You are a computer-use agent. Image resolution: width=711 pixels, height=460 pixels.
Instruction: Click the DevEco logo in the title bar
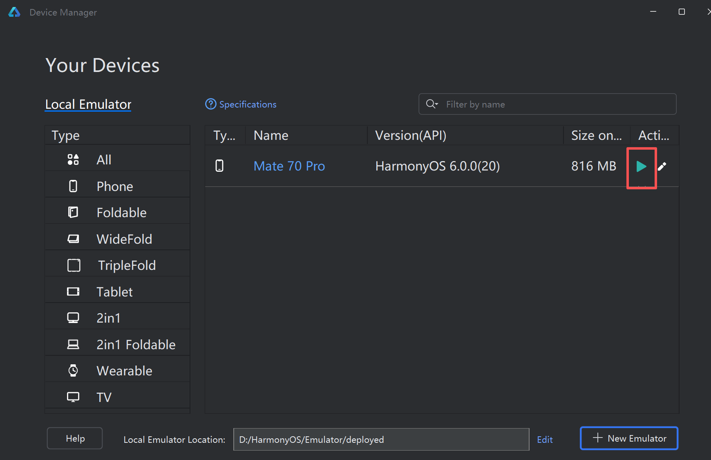point(14,12)
